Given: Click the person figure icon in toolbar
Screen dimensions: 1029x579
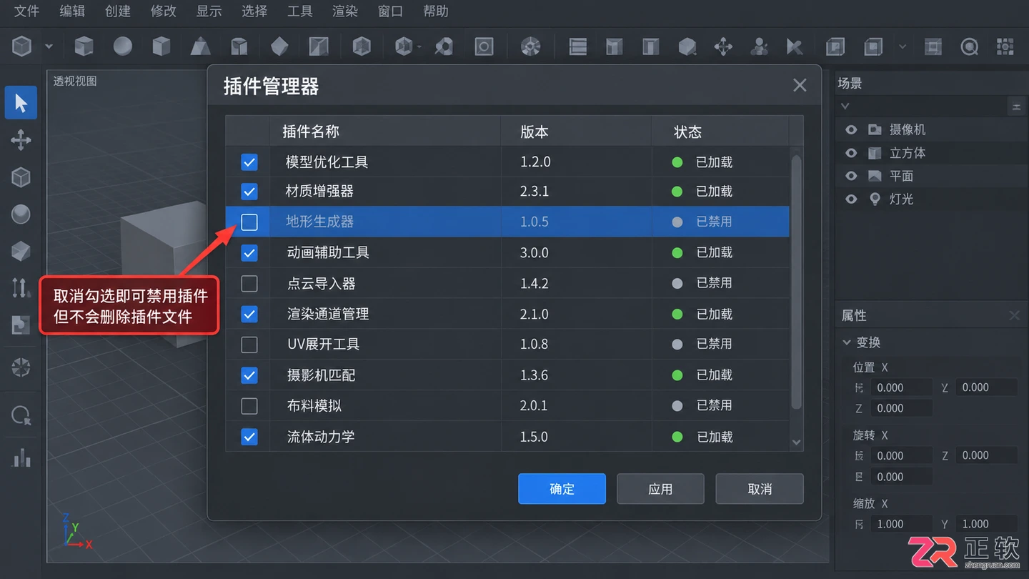Looking at the screenshot, I should tap(759, 47).
